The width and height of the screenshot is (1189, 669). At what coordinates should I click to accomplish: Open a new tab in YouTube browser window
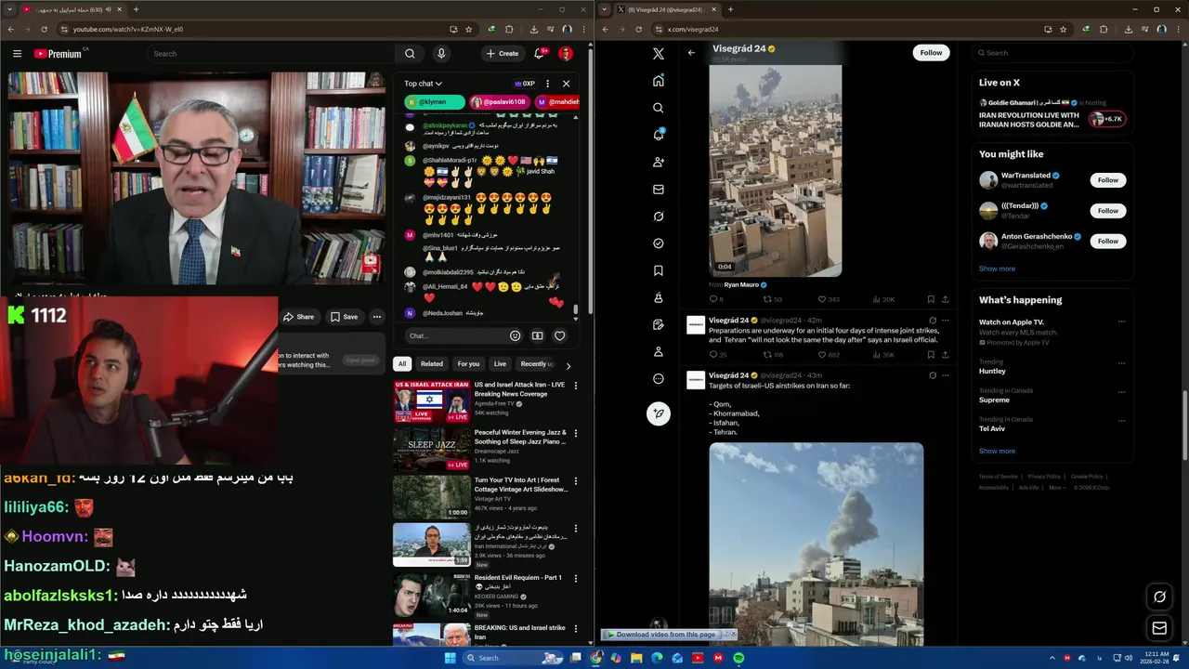pyautogui.click(x=136, y=9)
